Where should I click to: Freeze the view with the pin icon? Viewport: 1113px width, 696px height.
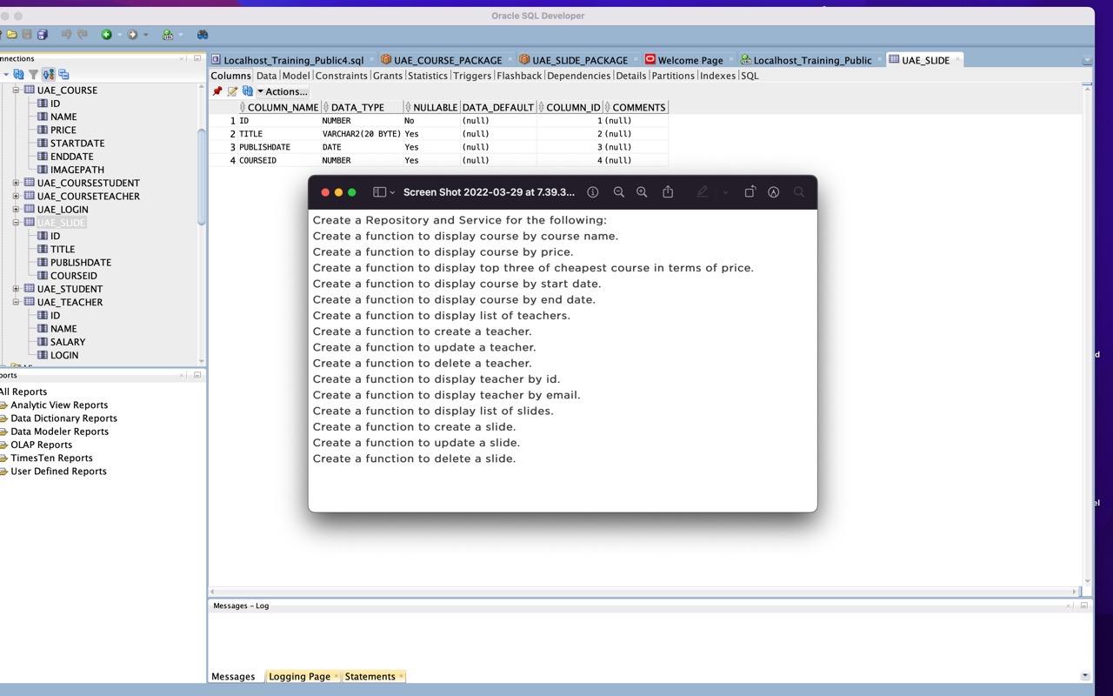coord(217,91)
